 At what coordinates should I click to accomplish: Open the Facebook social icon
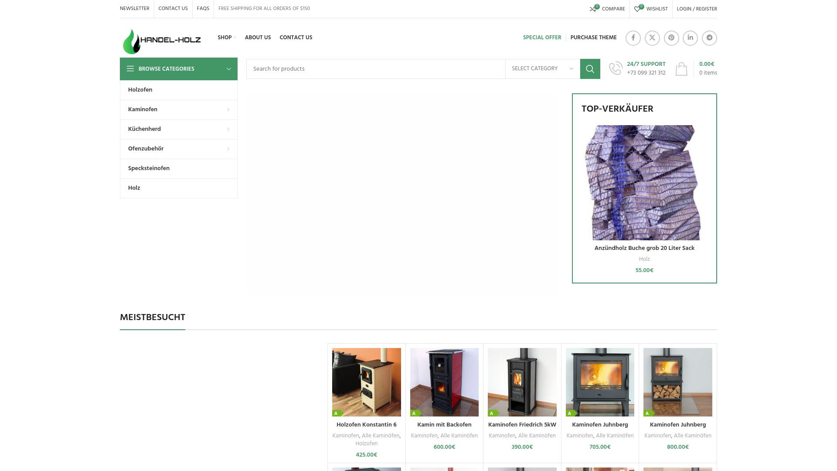(x=633, y=38)
